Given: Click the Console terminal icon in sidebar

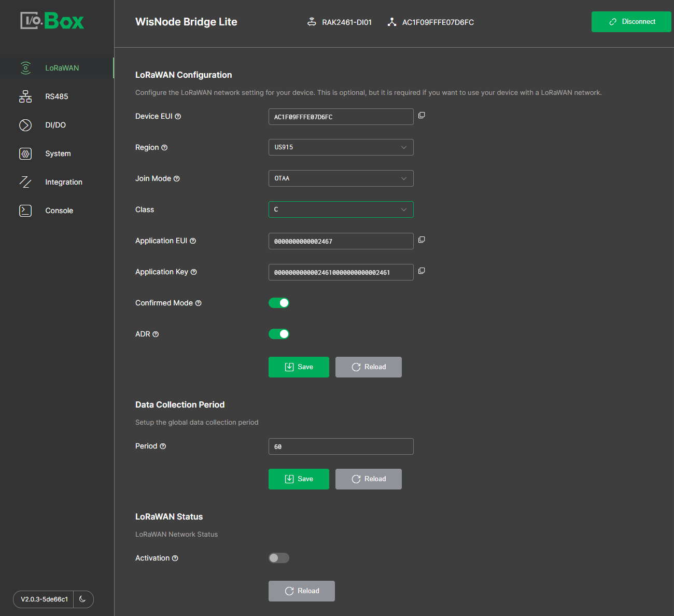Looking at the screenshot, I should click(25, 211).
